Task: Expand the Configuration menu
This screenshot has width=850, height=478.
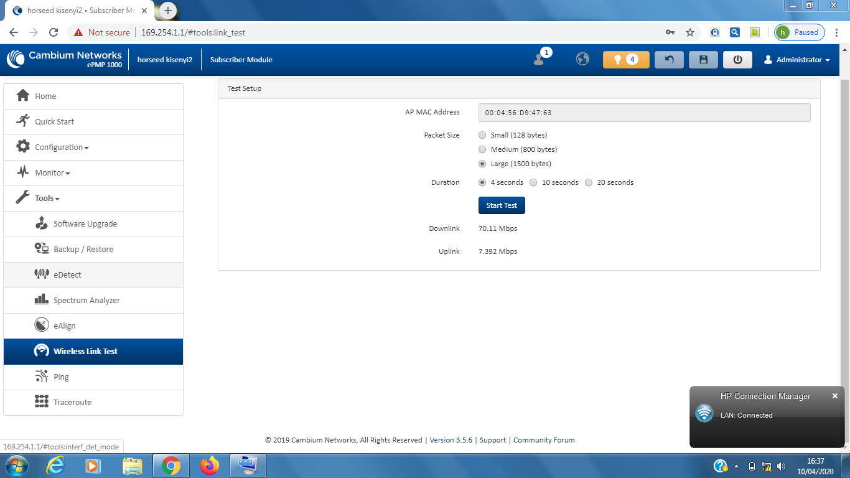Action: (x=62, y=148)
